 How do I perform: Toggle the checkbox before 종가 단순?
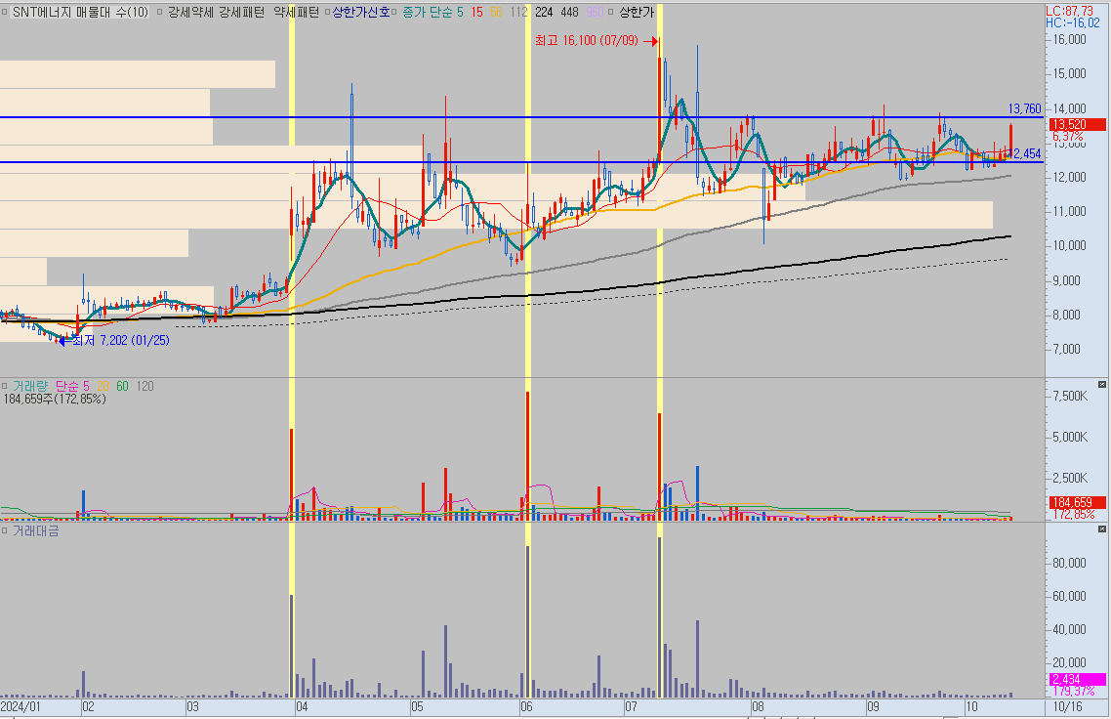pos(395,12)
